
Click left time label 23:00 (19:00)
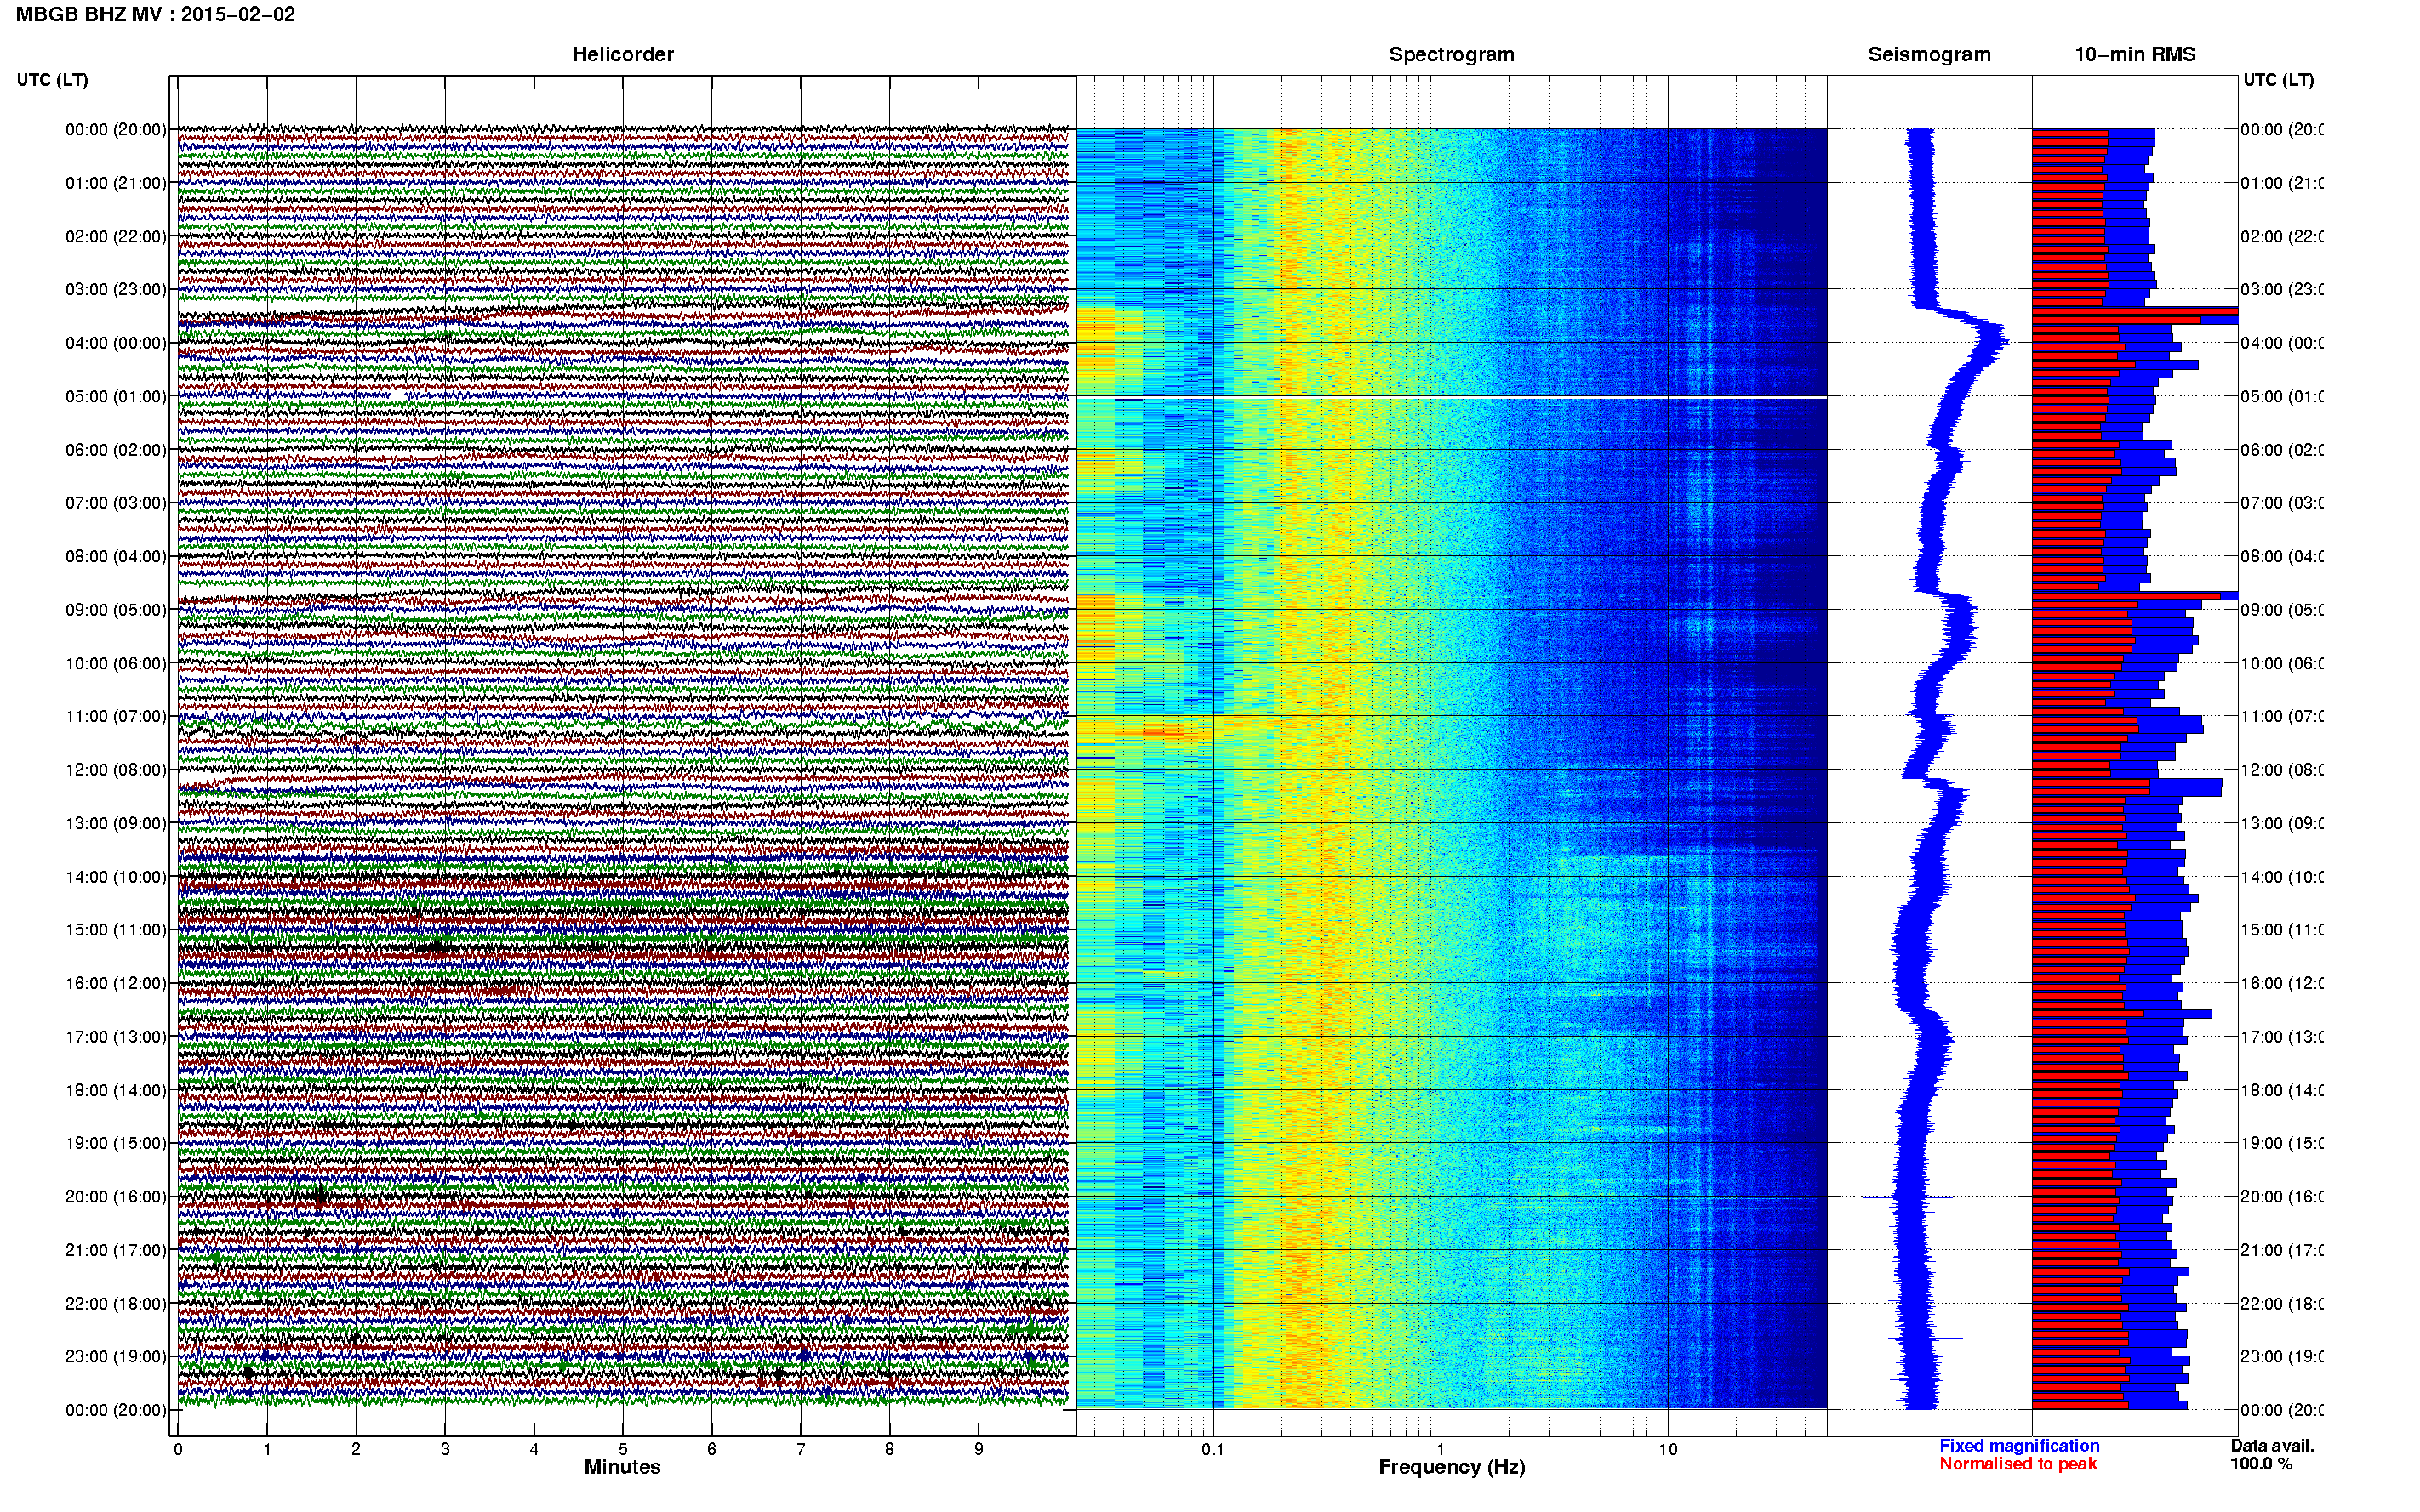(116, 1356)
